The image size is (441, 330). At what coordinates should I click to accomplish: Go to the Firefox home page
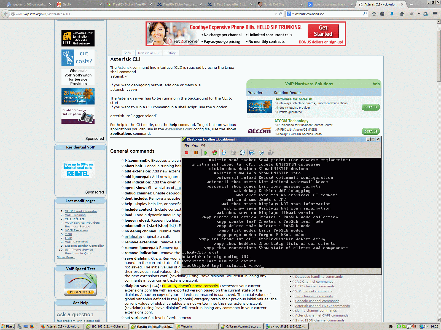tap(402, 14)
